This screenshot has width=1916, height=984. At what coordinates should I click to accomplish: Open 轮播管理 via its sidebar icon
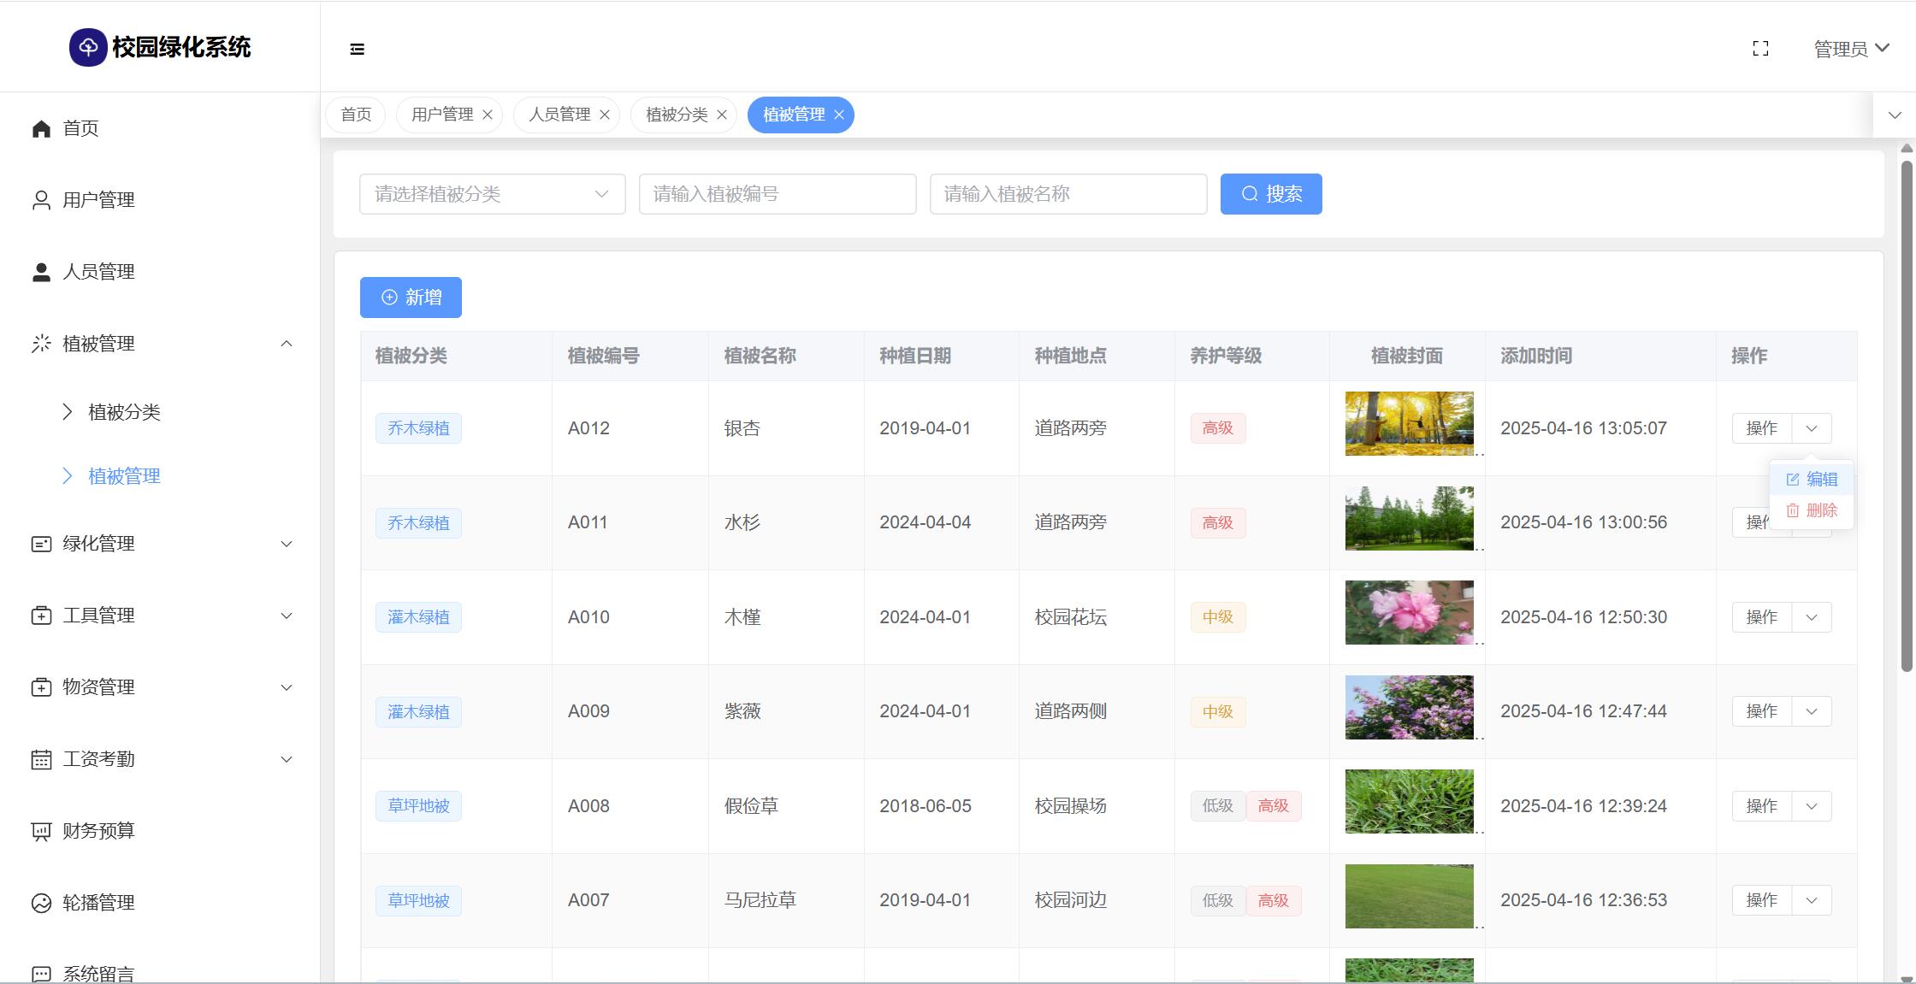pyautogui.click(x=41, y=903)
